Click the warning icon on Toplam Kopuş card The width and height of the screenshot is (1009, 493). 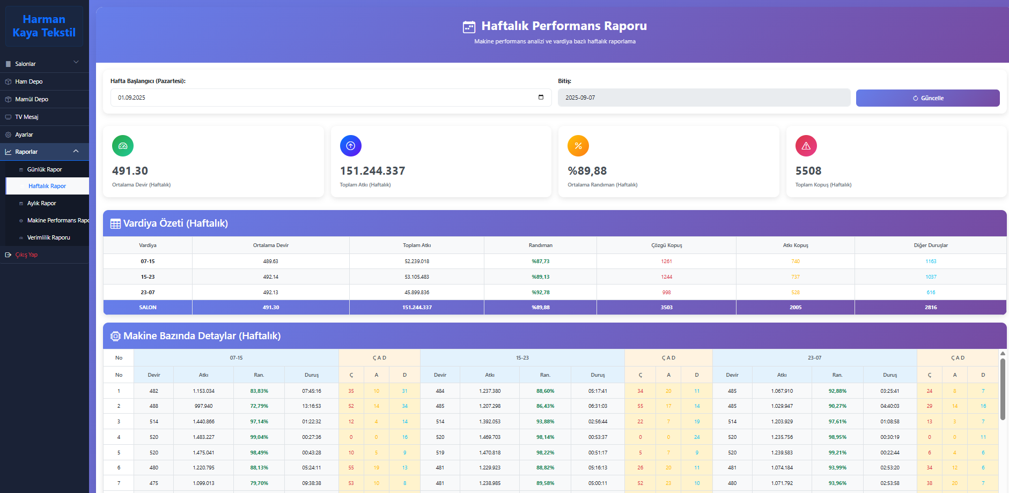(x=806, y=145)
